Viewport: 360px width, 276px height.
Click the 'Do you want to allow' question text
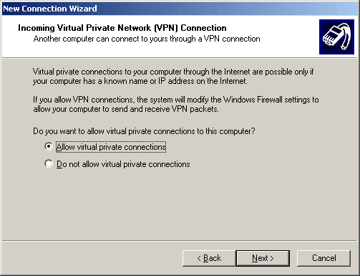tap(144, 131)
